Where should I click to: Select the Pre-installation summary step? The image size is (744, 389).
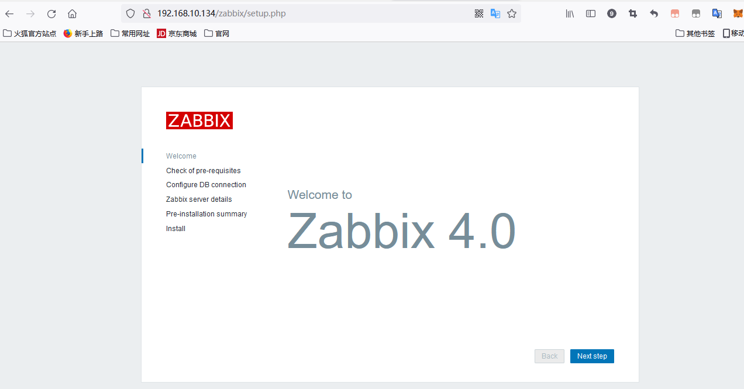206,214
